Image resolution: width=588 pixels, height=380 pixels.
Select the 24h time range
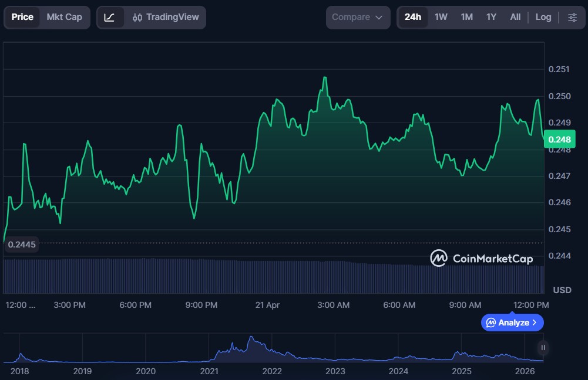[412, 17]
